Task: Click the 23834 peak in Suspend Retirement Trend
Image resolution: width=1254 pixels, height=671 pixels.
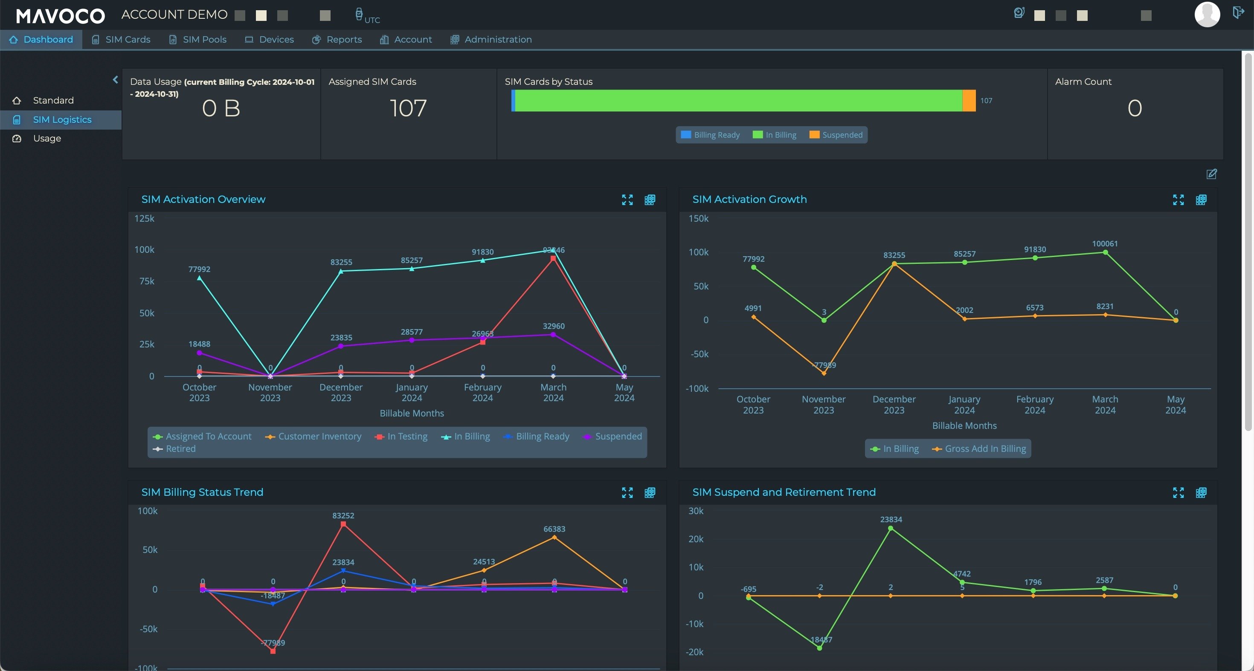Action: pyautogui.click(x=890, y=528)
